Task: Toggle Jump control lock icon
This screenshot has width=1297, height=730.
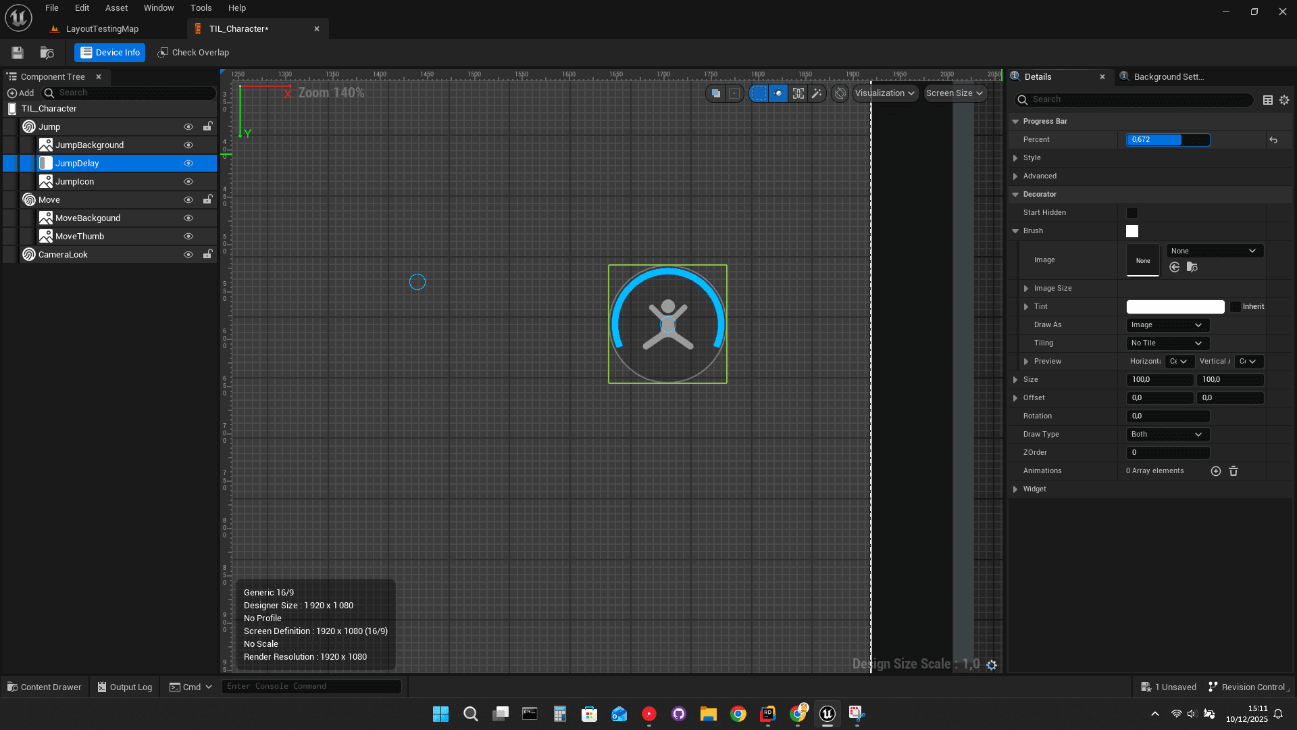Action: click(208, 126)
